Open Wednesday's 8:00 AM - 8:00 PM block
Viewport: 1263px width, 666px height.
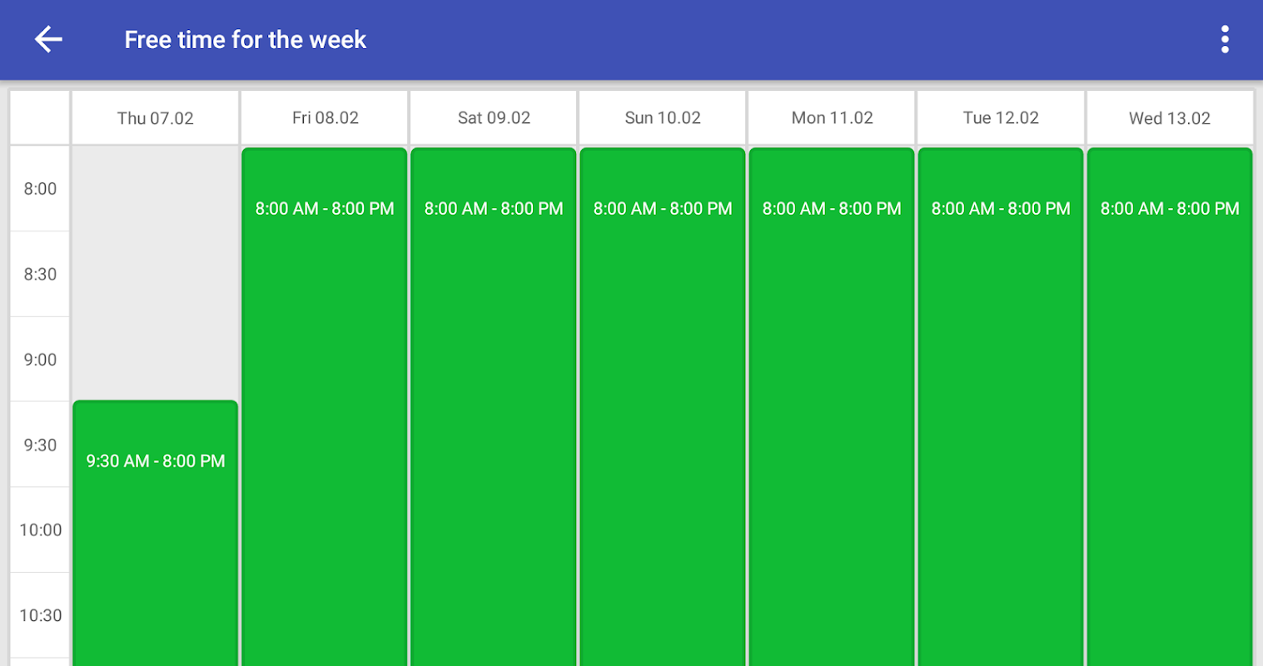click(x=1170, y=407)
